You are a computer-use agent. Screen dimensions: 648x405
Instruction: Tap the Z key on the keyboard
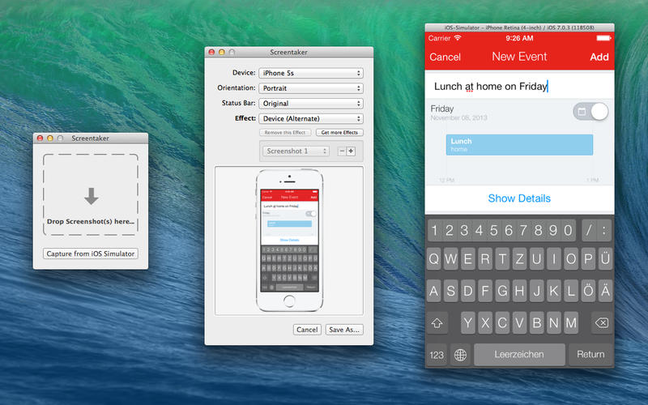(519, 259)
